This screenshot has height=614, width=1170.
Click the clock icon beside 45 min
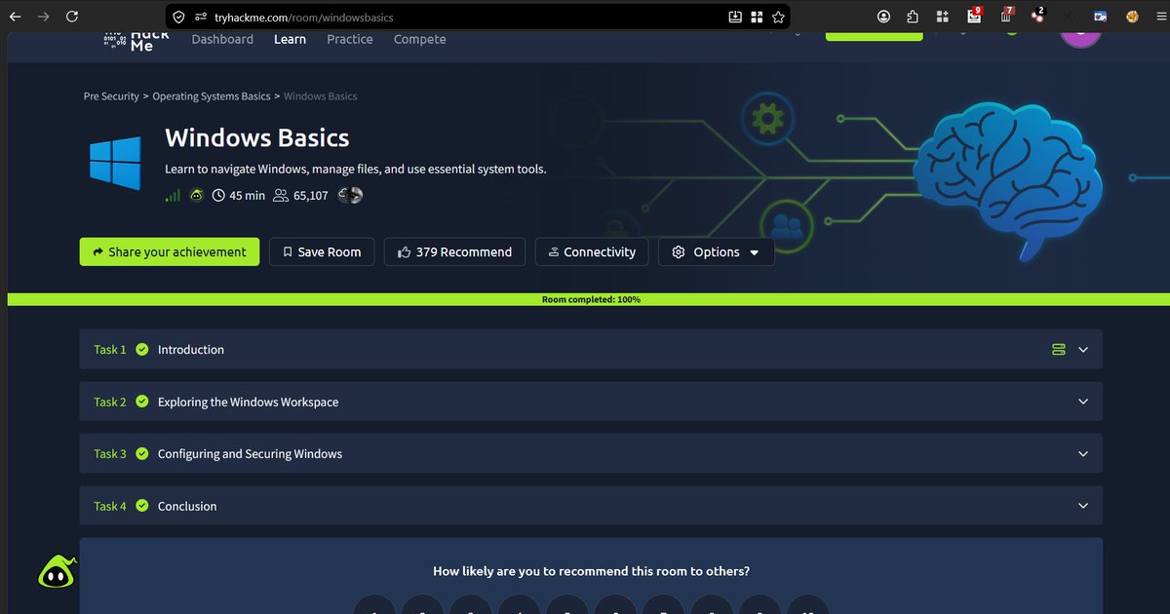[x=218, y=196]
